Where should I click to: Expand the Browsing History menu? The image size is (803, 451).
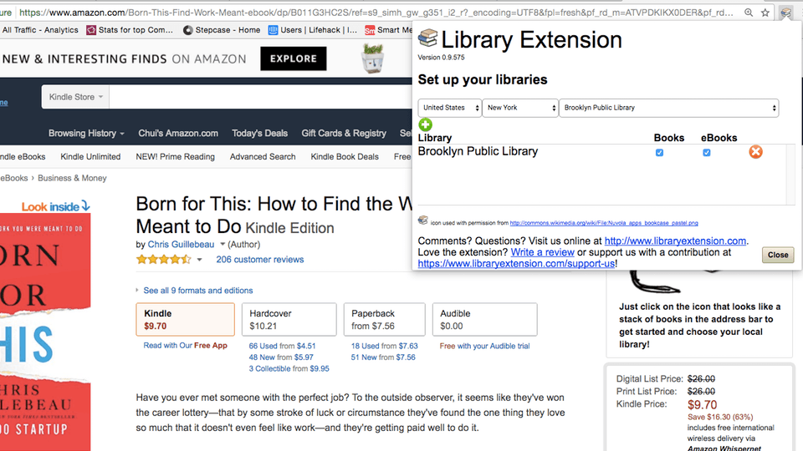86,134
